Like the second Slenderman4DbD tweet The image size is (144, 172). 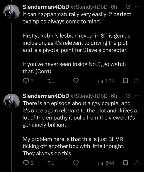tap(76, 163)
